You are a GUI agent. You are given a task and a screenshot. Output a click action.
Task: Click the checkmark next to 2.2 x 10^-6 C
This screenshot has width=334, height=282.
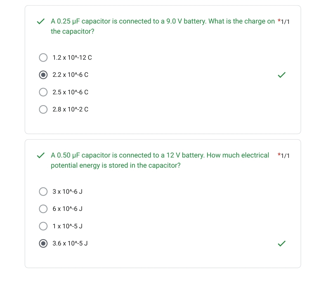[281, 75]
